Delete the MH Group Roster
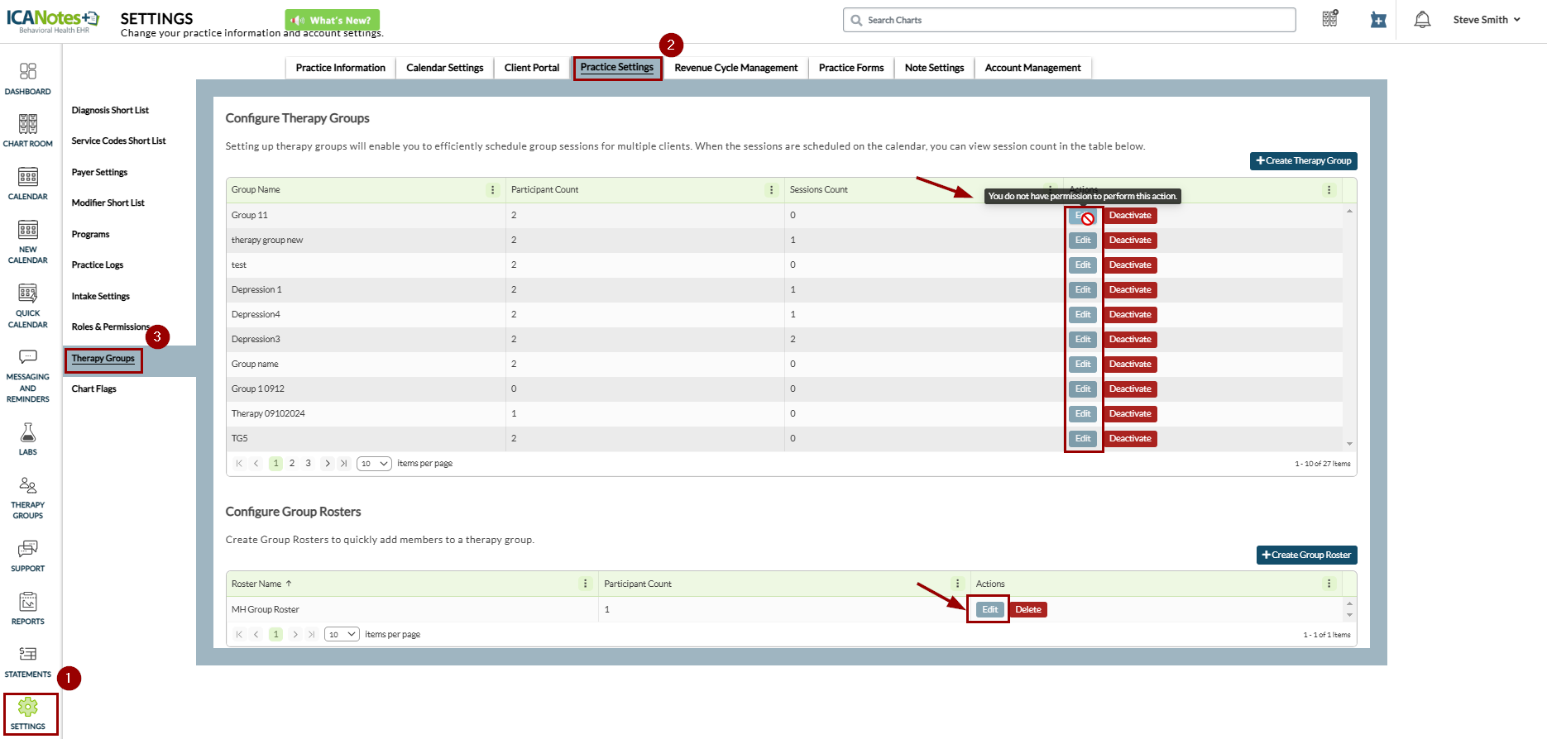This screenshot has width=1547, height=739. coord(1028,610)
